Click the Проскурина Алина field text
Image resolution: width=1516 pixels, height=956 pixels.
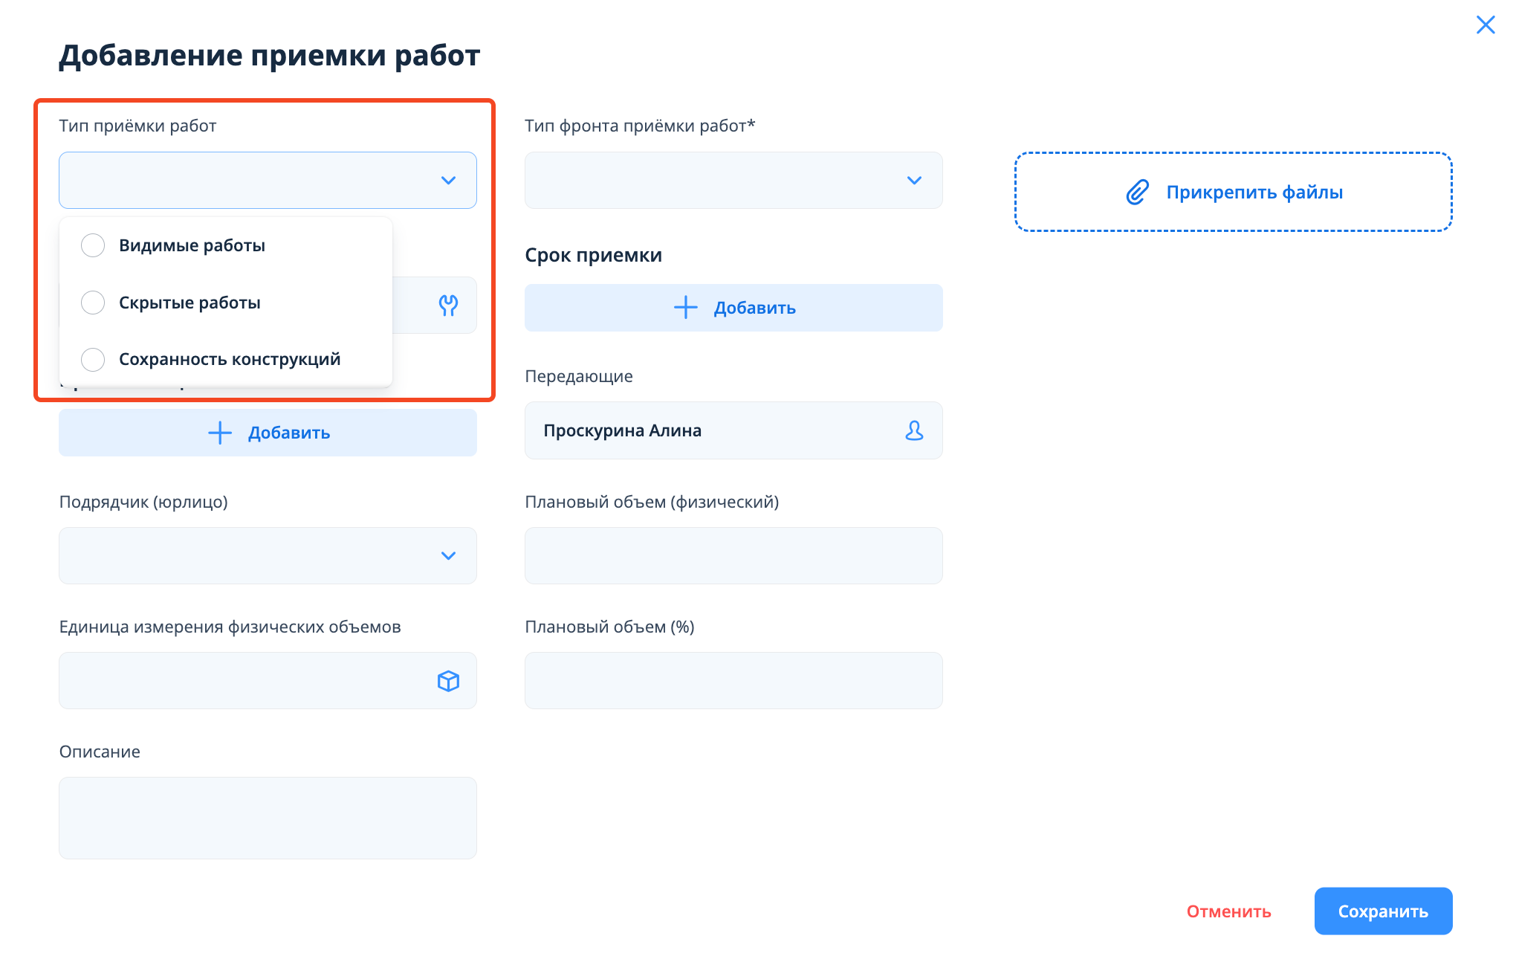[x=623, y=430]
